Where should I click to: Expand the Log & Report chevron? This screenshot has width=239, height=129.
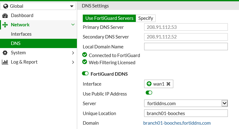coord(73,62)
